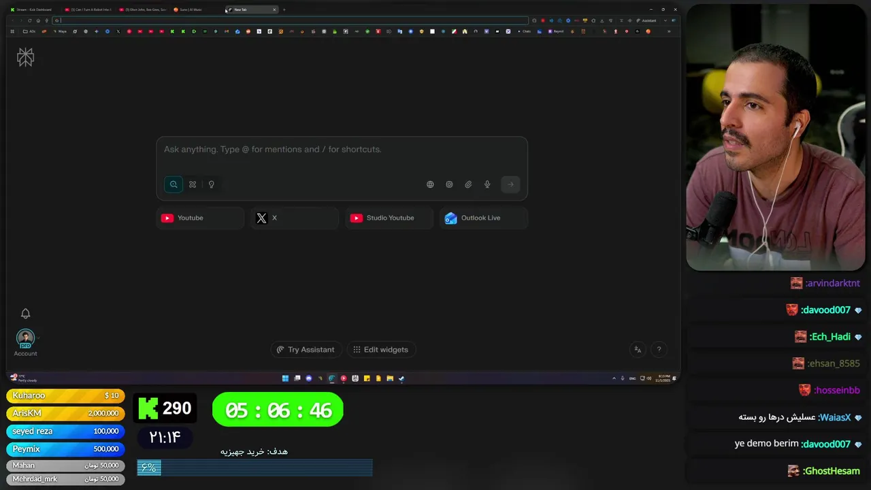
Task: Open the ADs bookmarks folder
Action: (x=29, y=31)
